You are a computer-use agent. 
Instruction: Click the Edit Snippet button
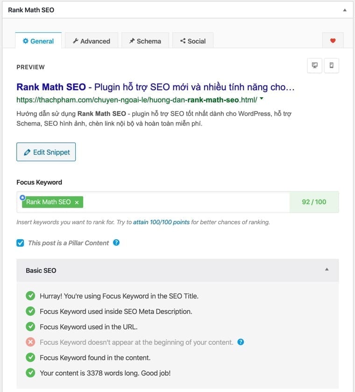click(x=46, y=152)
